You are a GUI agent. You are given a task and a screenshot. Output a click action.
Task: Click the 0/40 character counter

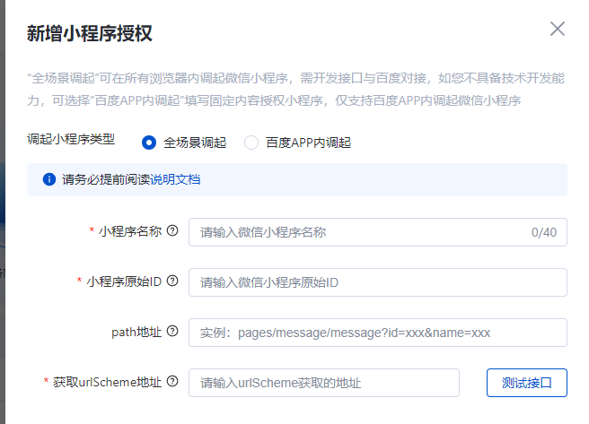[x=544, y=232]
